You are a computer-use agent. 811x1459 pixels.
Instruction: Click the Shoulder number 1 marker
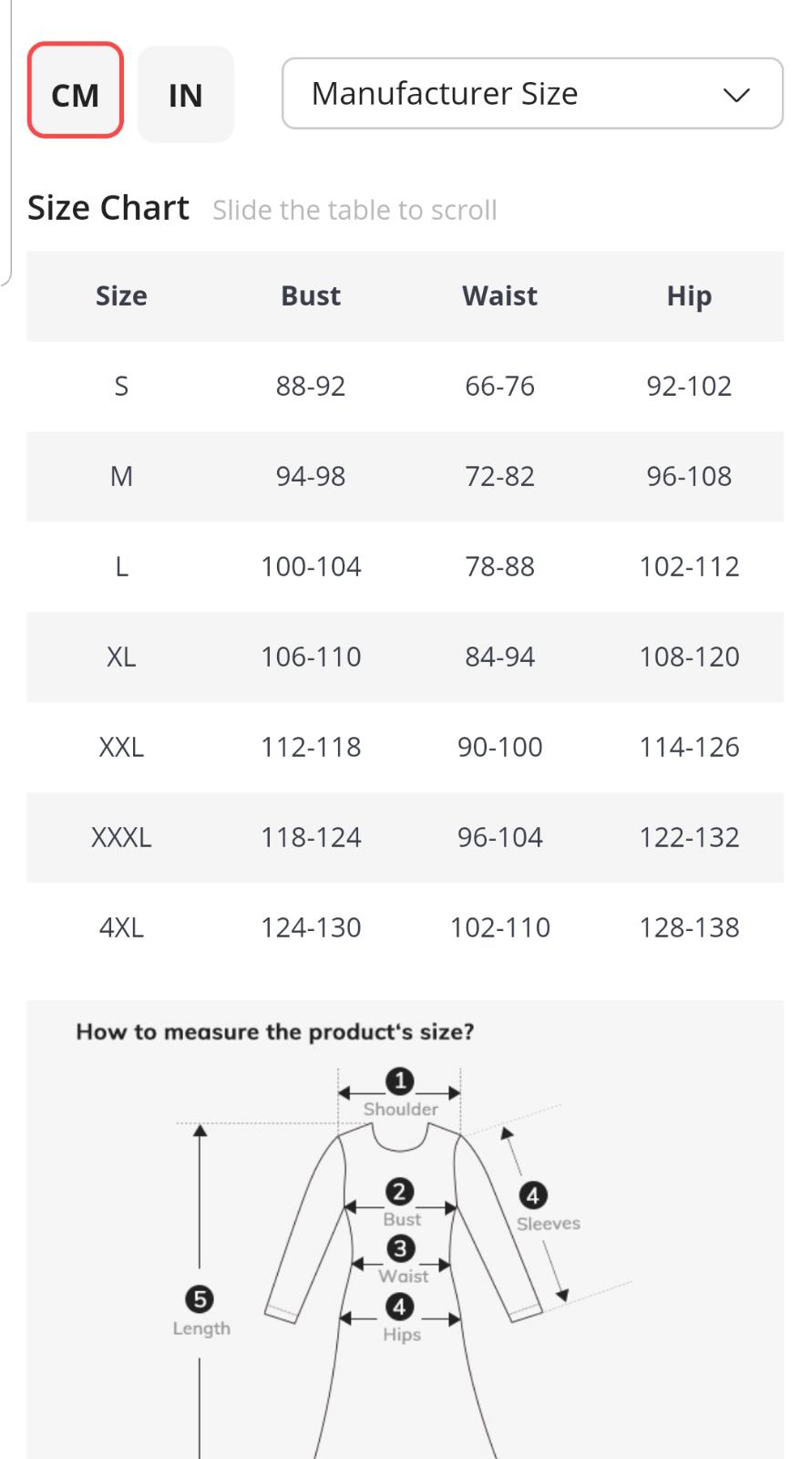400,1082
